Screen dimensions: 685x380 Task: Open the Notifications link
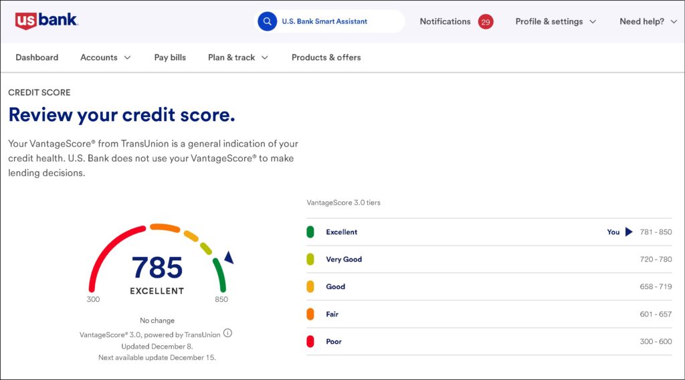click(445, 21)
